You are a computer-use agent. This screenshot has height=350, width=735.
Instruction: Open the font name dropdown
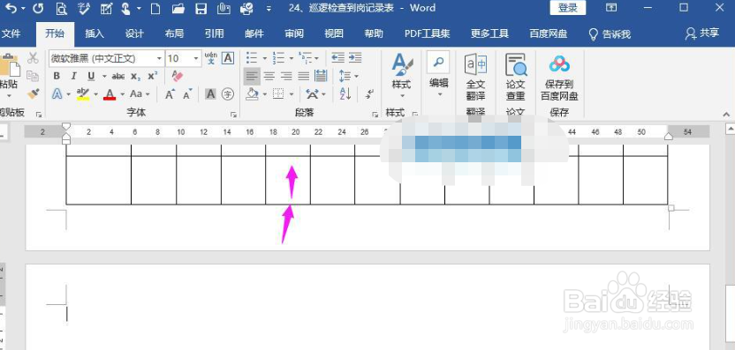coord(159,58)
